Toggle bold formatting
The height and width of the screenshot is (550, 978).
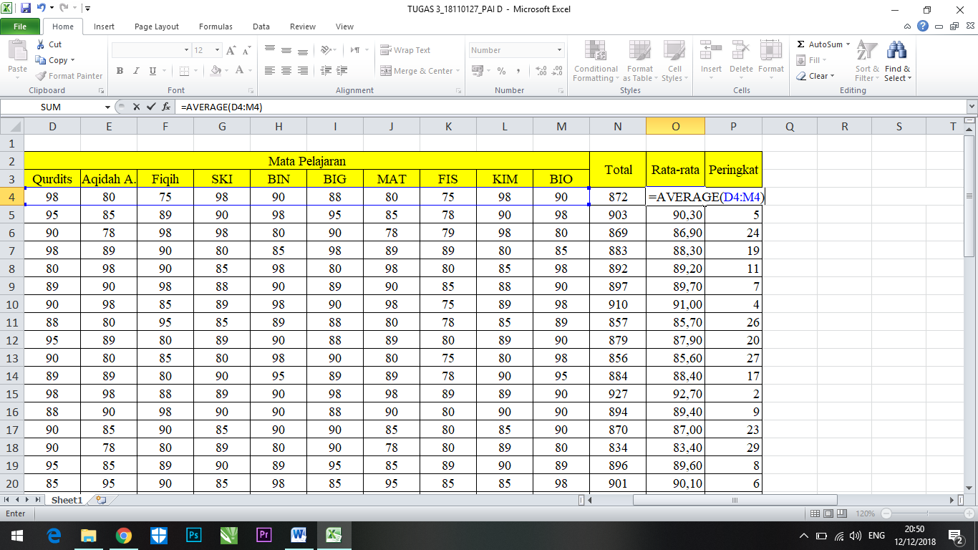120,72
